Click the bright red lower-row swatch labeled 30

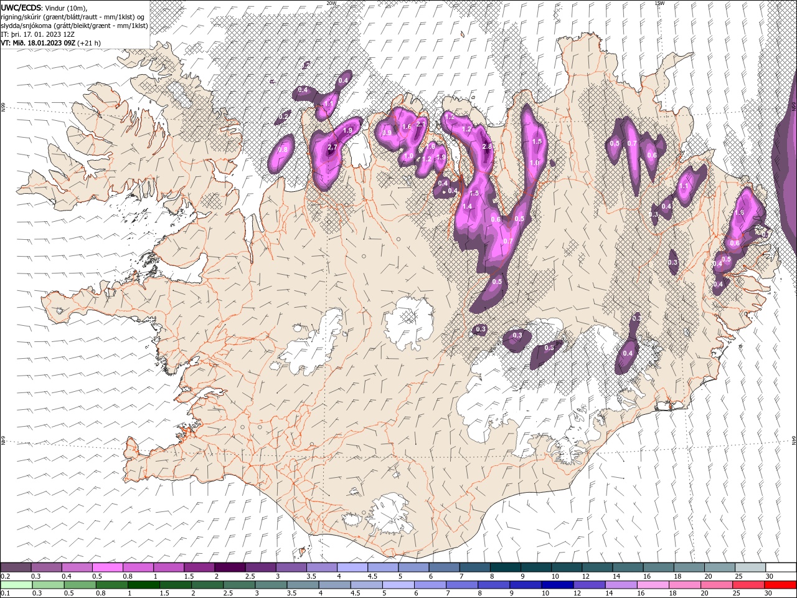click(x=780, y=585)
